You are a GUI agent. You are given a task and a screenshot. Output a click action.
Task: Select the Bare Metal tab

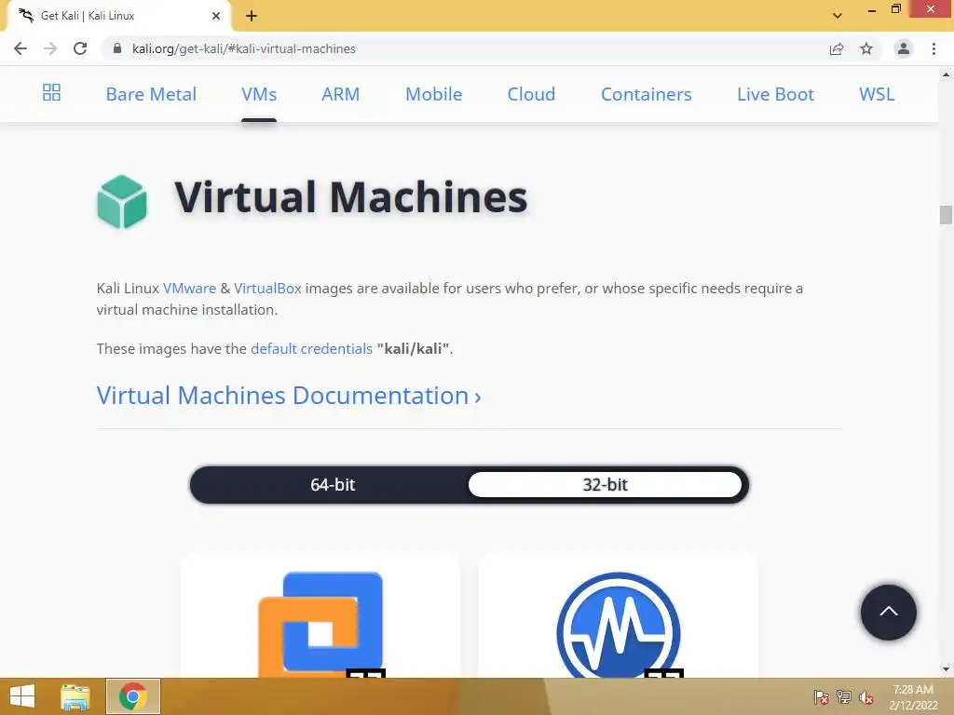[x=151, y=94]
